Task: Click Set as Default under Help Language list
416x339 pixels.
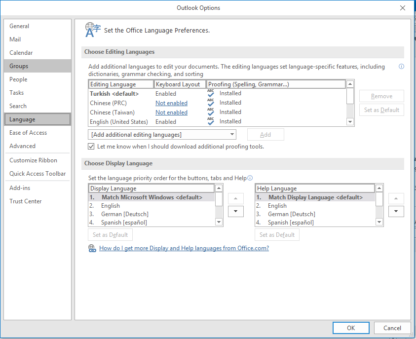Action: [x=277, y=235]
